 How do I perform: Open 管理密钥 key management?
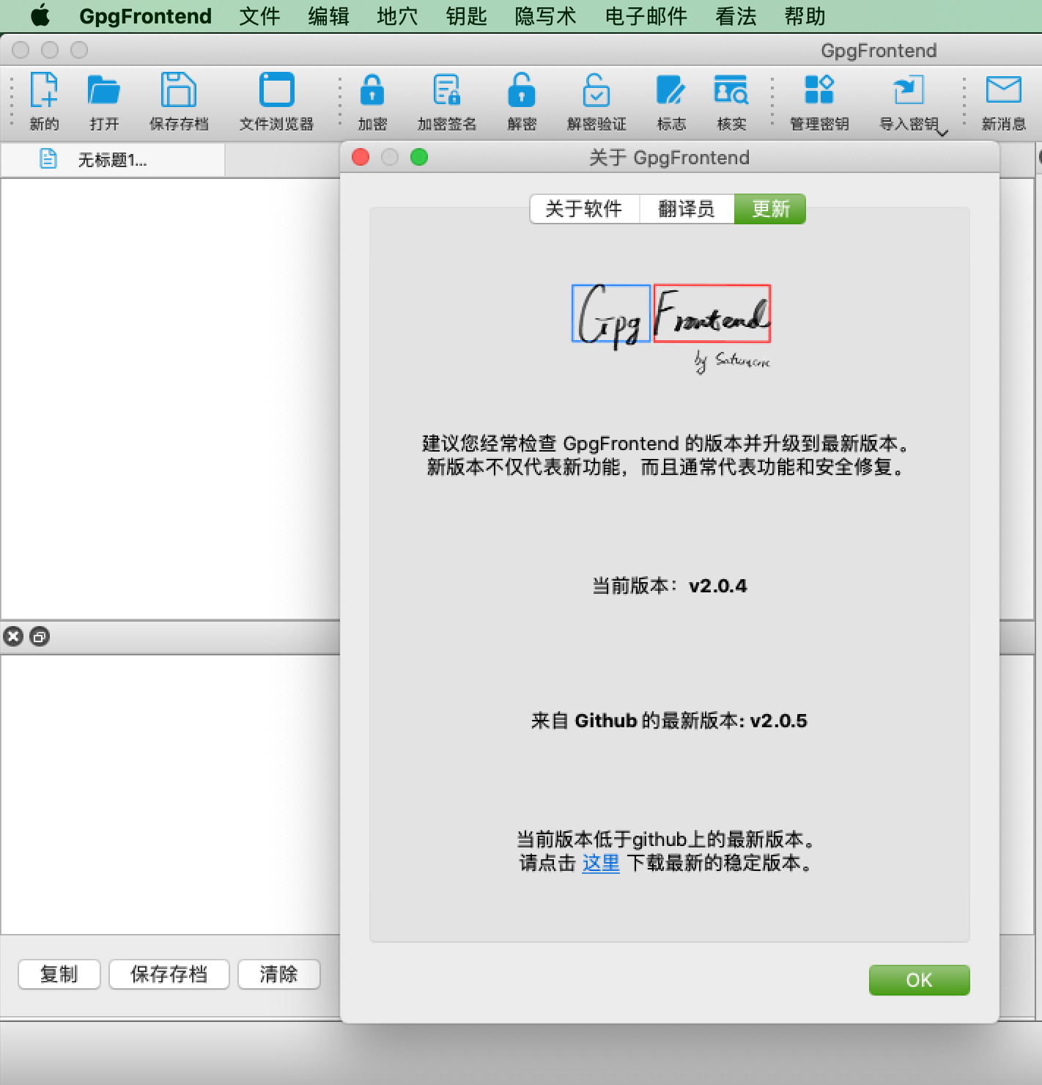pyautogui.click(x=819, y=101)
